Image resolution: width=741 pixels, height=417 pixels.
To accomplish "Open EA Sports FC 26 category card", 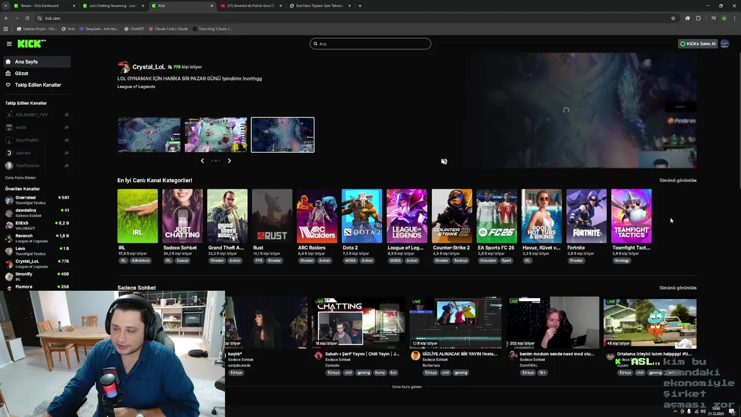I will 497,216.
